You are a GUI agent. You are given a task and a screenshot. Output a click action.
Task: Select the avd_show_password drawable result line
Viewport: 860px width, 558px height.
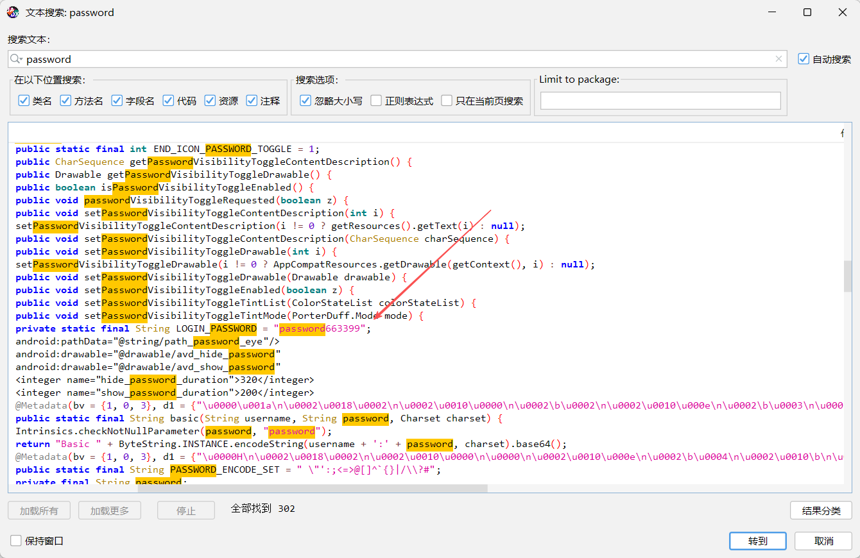pyautogui.click(x=148, y=367)
